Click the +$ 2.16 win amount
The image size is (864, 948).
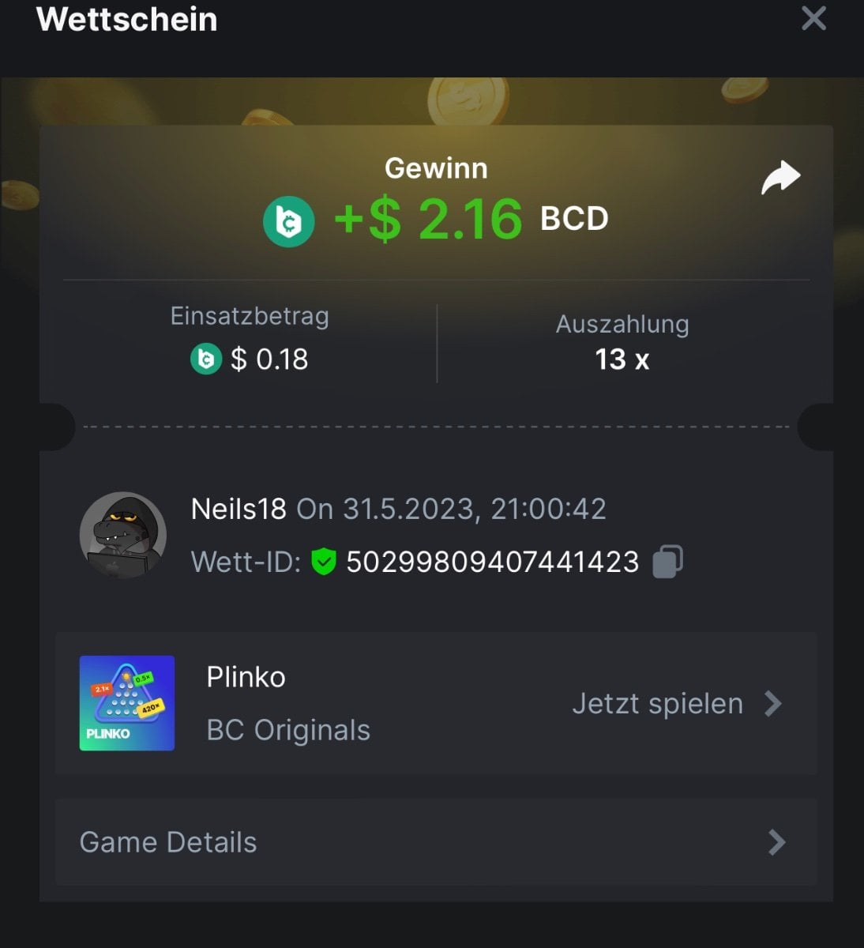(428, 219)
